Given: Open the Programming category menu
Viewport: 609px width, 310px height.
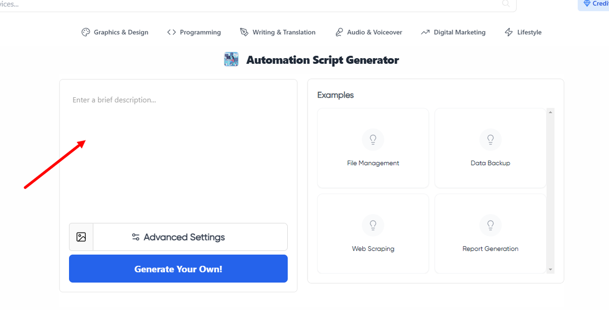Looking at the screenshot, I should 200,32.
